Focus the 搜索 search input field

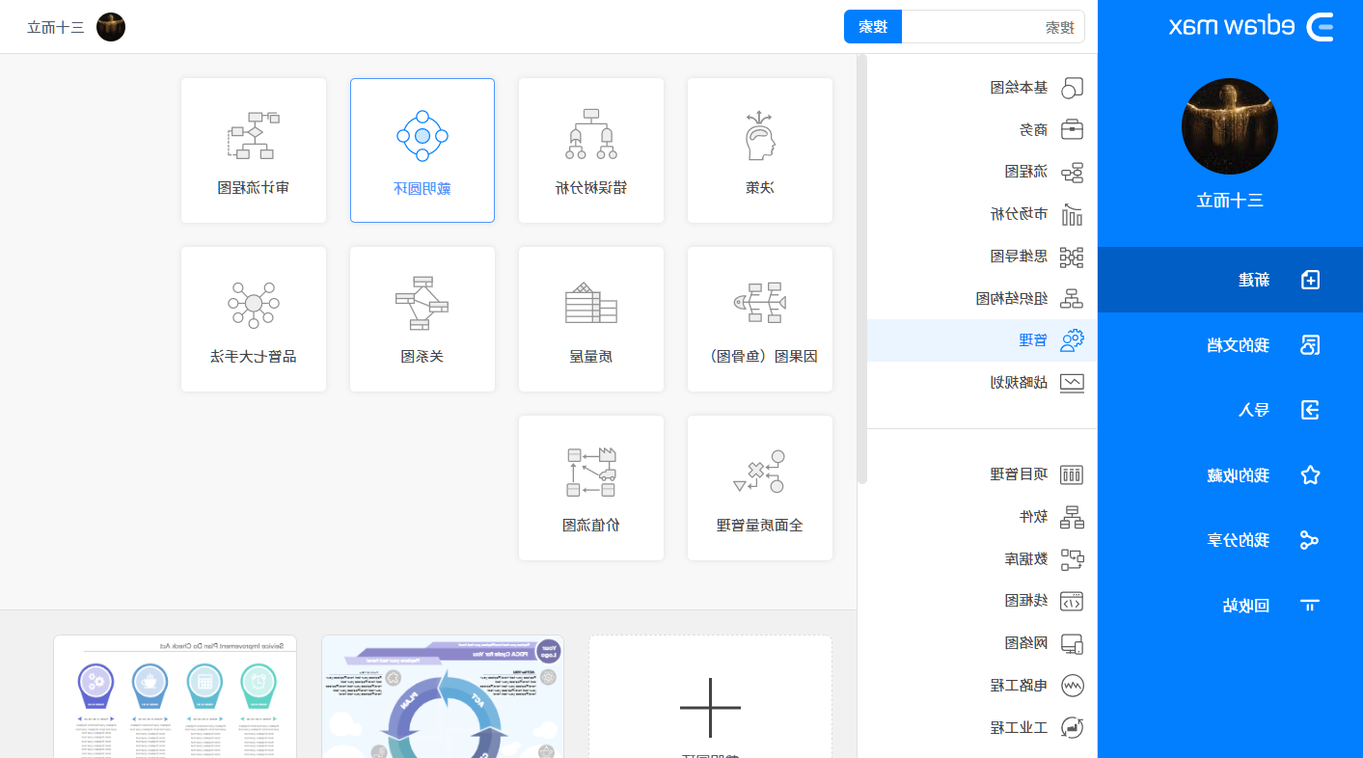coord(993,27)
